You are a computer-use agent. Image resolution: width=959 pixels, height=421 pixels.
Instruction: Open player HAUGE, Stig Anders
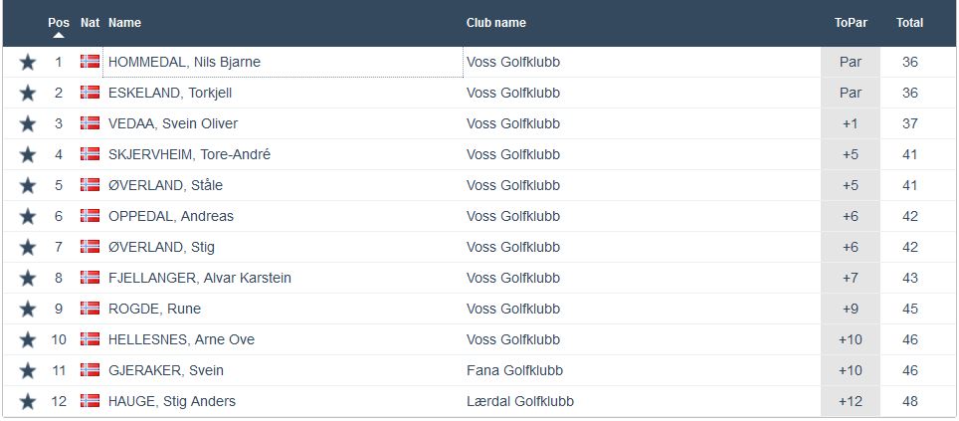coord(171,401)
